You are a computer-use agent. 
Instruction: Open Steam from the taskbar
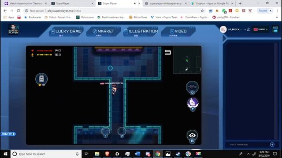pos(178,154)
